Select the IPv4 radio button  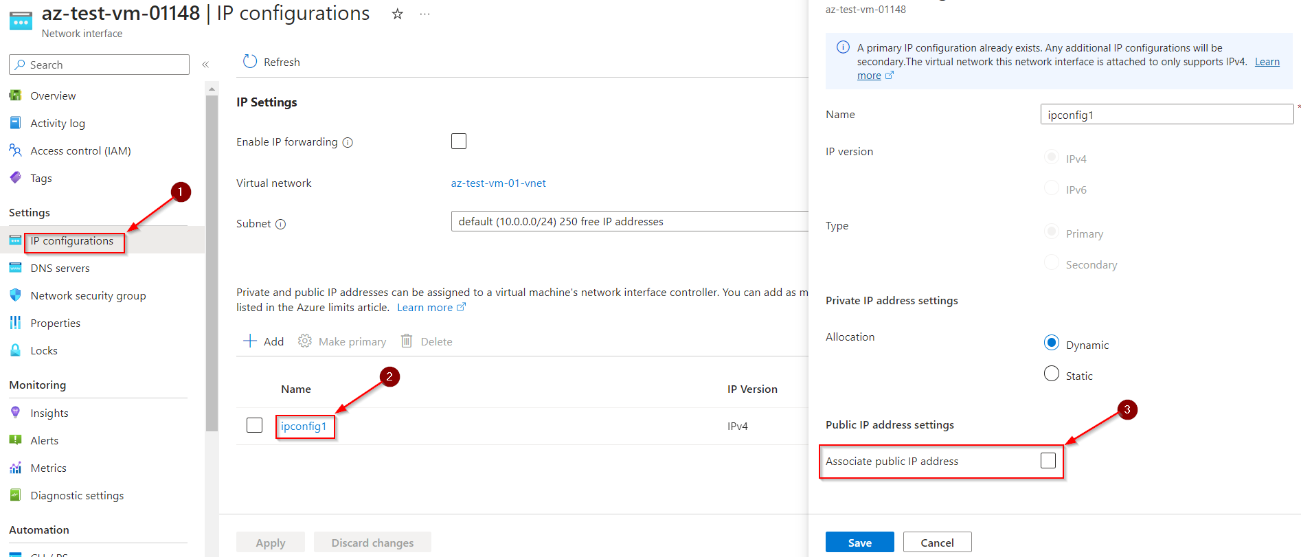[x=1051, y=157]
